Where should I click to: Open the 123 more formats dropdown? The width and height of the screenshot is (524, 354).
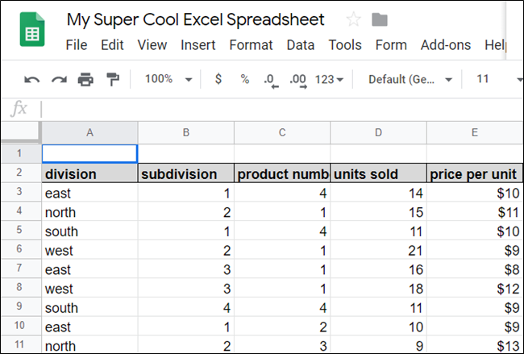pyautogui.click(x=330, y=79)
